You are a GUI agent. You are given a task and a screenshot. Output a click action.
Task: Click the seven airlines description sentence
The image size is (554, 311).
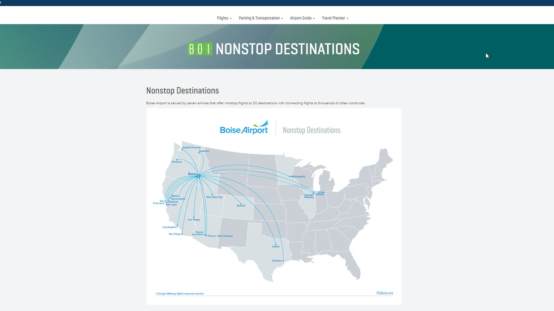256,103
